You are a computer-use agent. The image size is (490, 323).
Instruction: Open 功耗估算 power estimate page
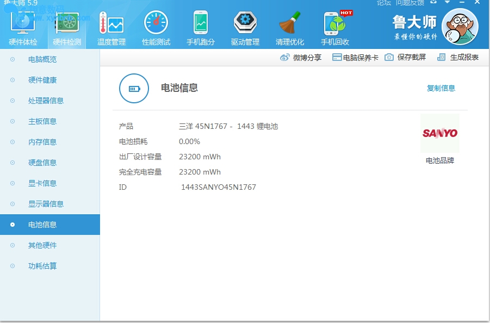click(x=42, y=266)
